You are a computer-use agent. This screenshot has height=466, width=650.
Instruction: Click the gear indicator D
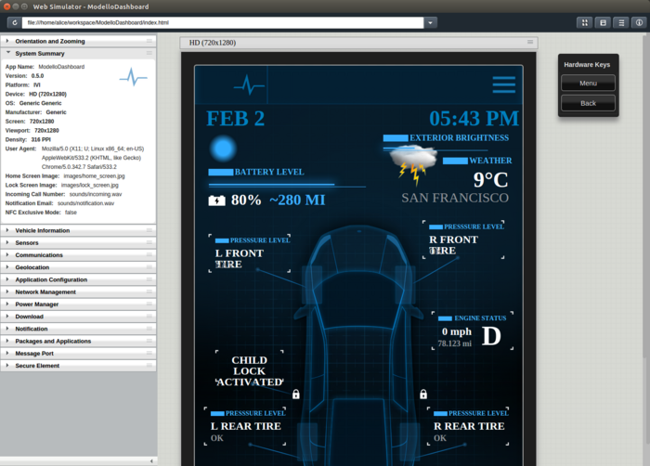pyautogui.click(x=491, y=336)
